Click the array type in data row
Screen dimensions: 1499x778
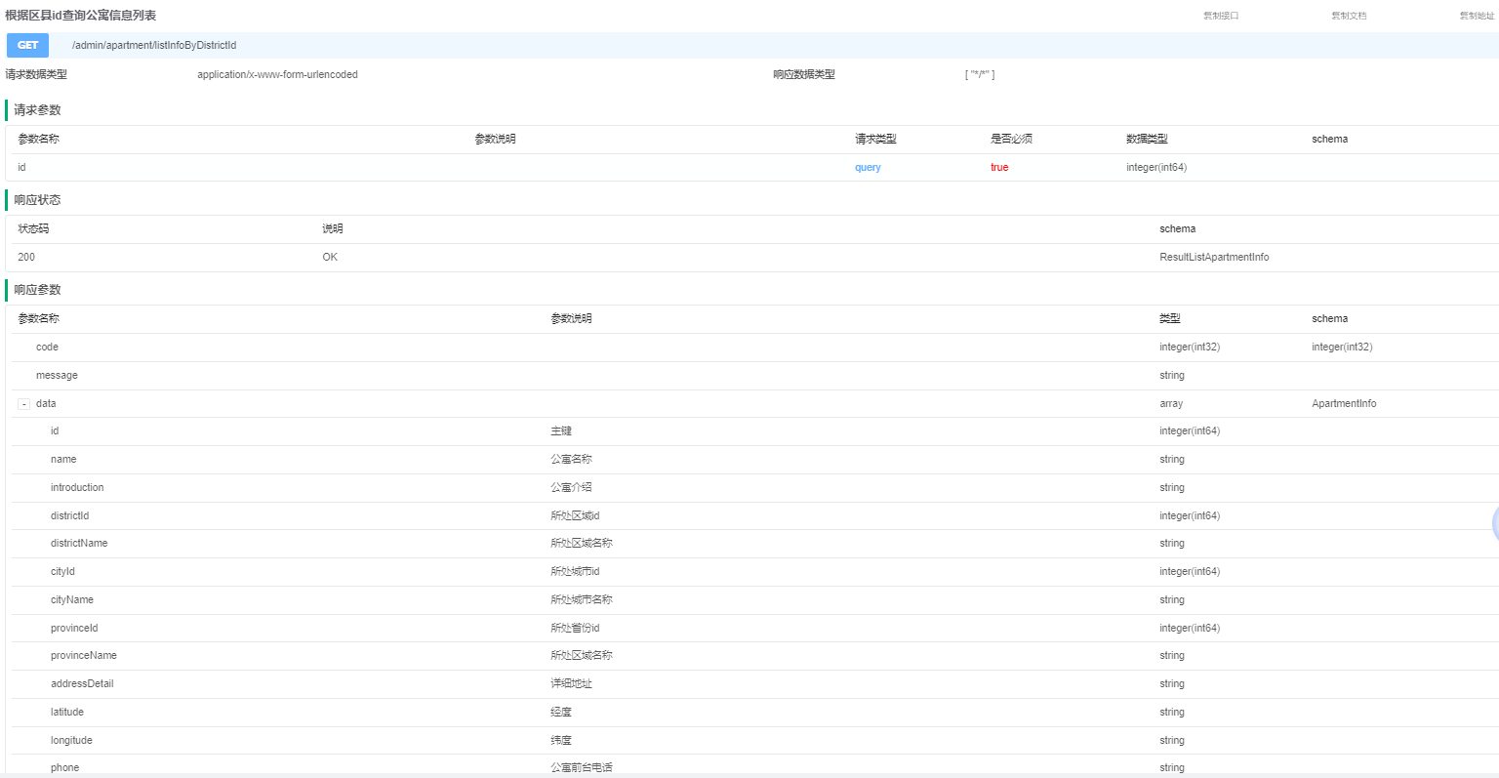[x=1171, y=404]
